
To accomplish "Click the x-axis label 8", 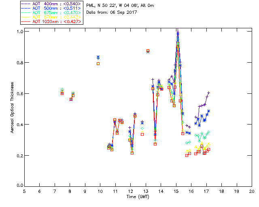I will coord(70,191).
